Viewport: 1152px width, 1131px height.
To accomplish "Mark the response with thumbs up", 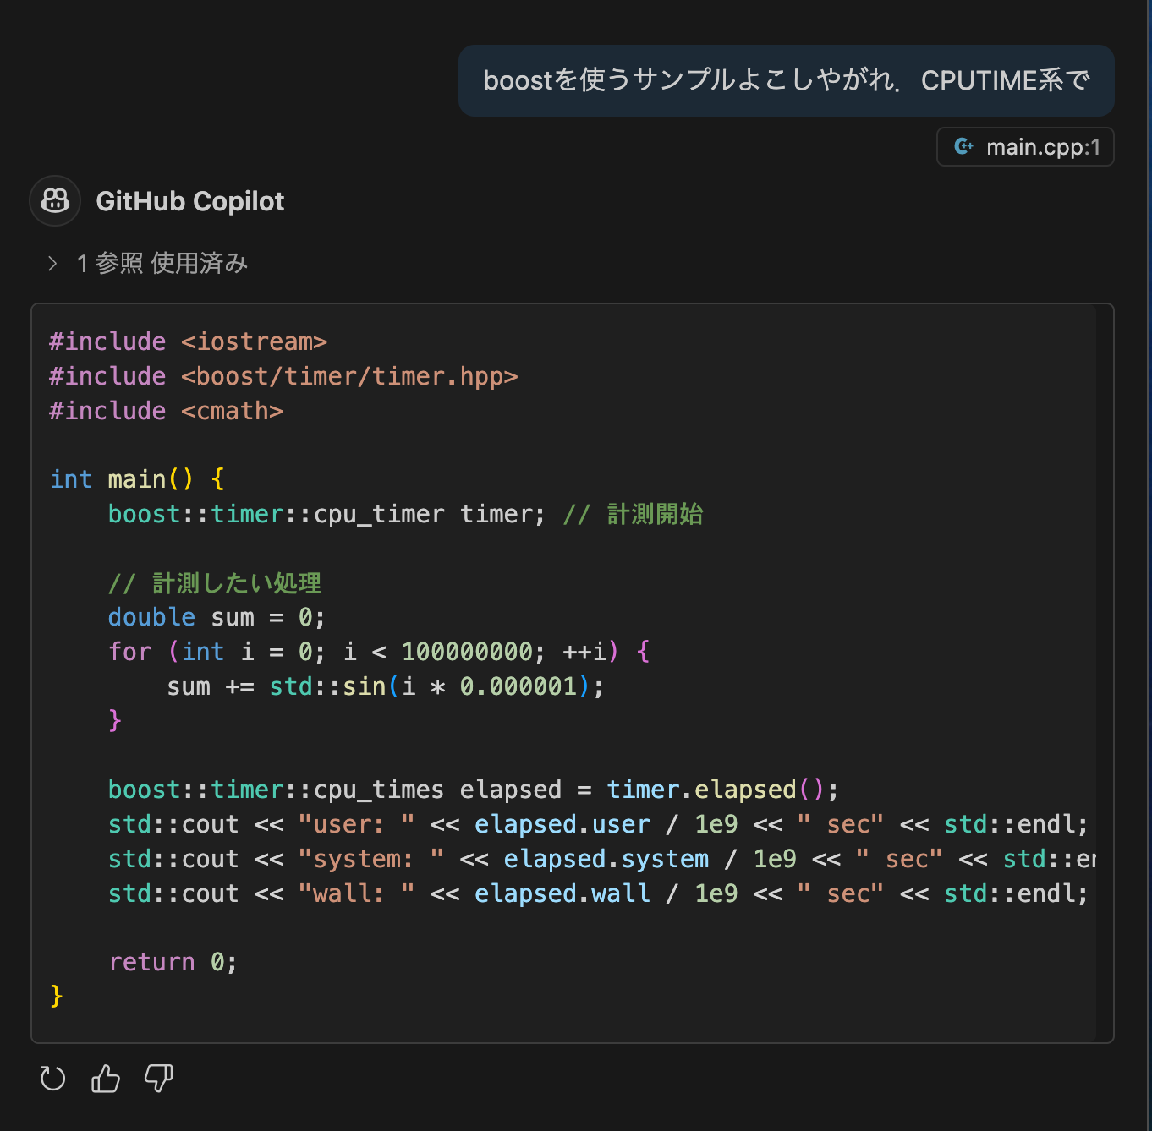I will (106, 1079).
